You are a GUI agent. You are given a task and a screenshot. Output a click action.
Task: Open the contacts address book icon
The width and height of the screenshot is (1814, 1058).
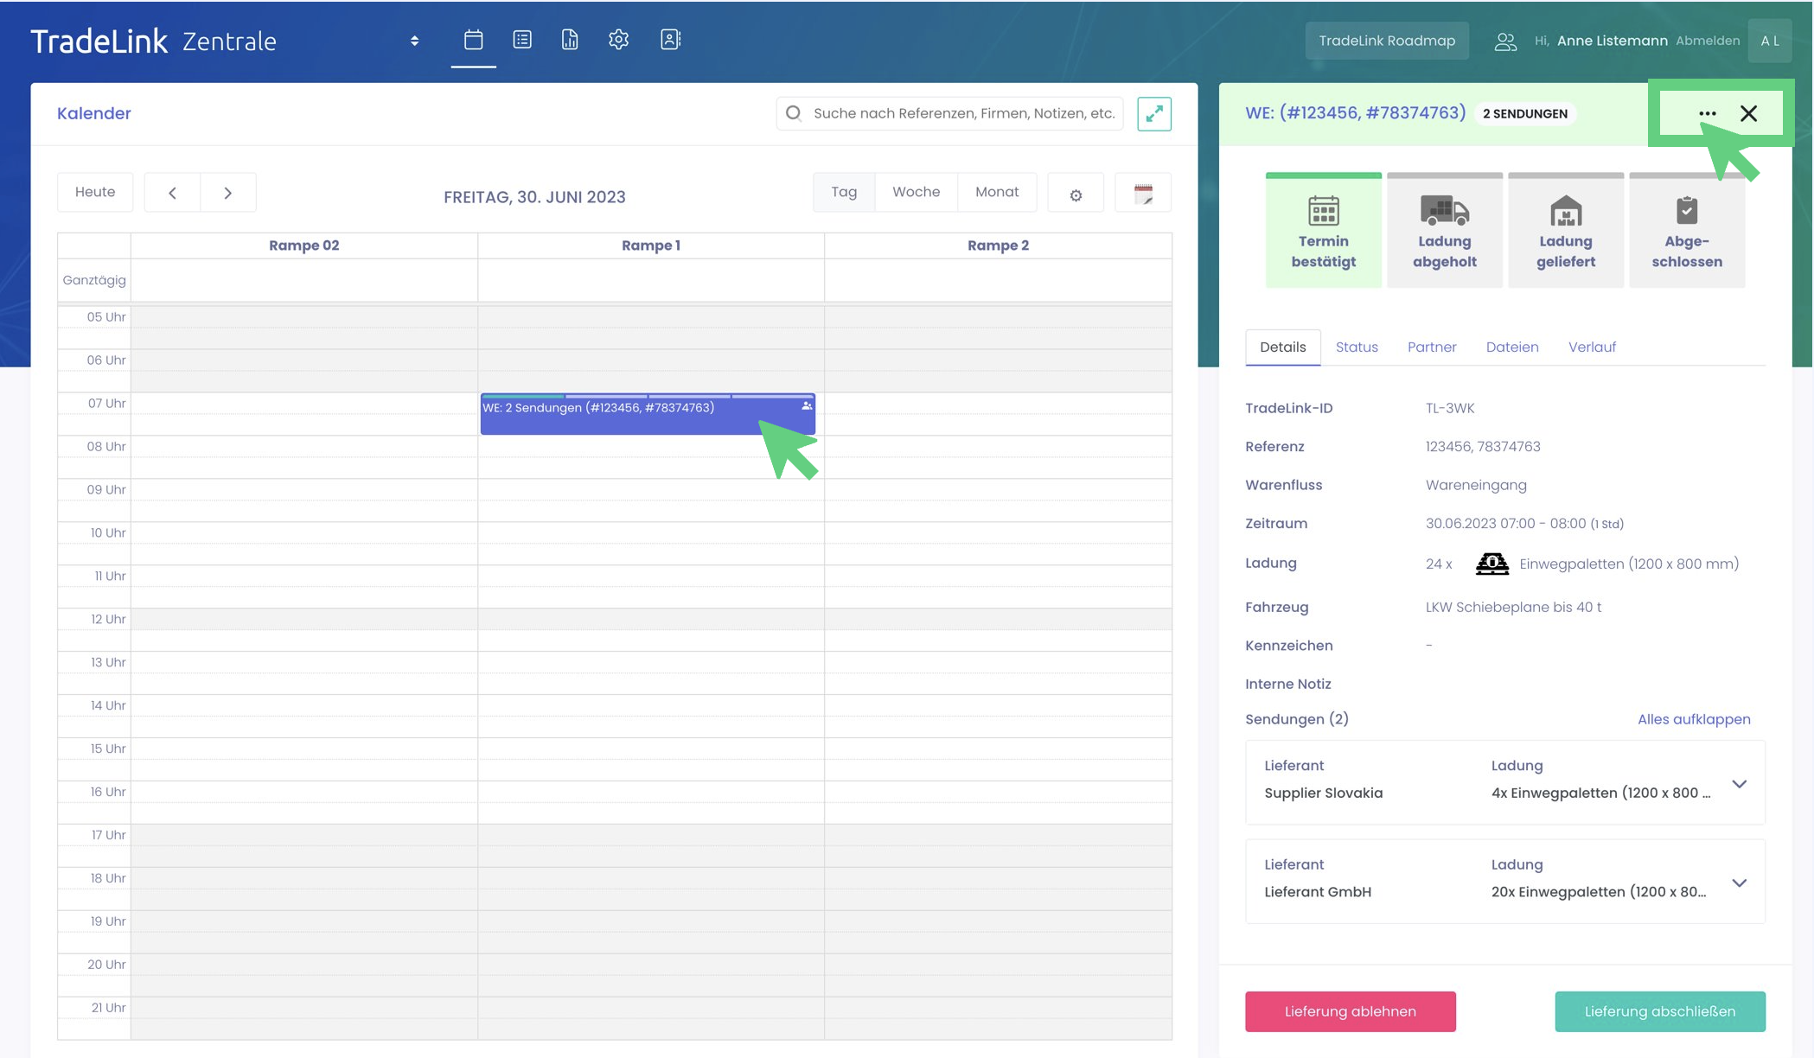click(x=670, y=40)
